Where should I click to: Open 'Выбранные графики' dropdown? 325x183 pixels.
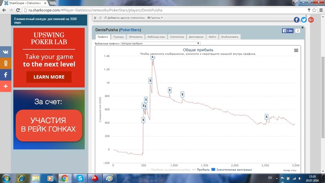point(161,43)
